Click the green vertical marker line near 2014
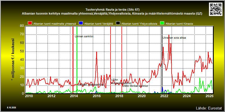Image resolution: width=225 pixels, height=112 pixels. 77,60
